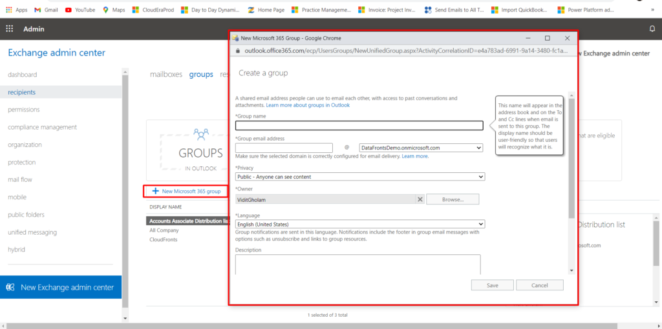
Task: Open the Gmail bookmark
Action: point(46,10)
